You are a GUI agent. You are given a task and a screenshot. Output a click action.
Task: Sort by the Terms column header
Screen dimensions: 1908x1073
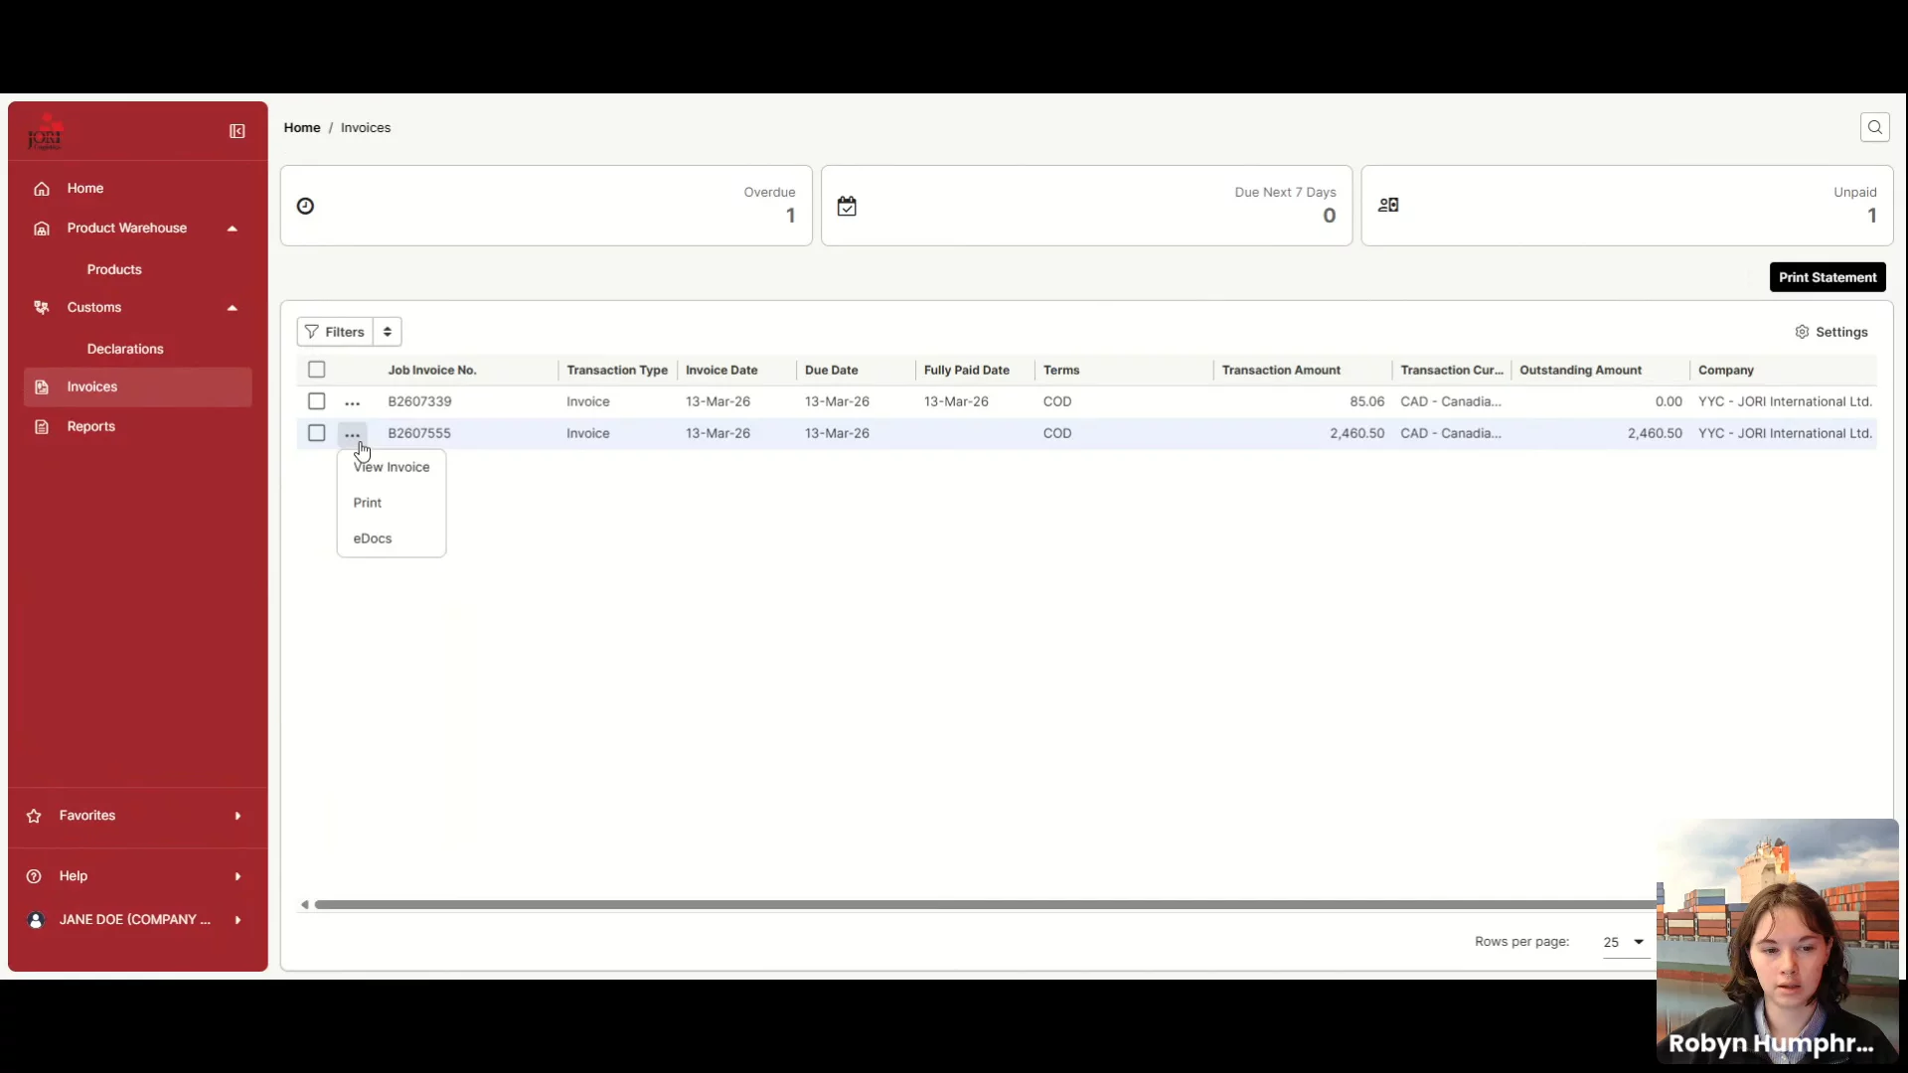pos(1061,370)
